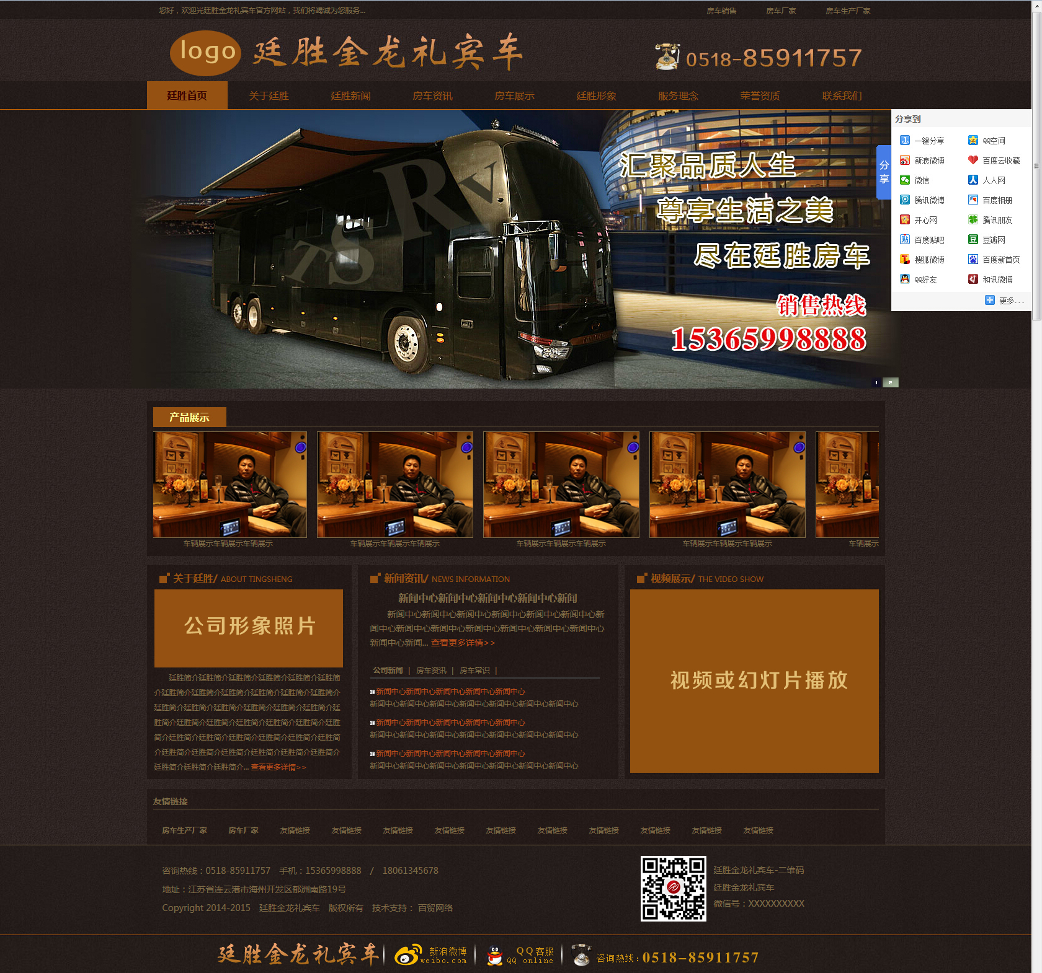Switch banner to slide 2 indicator
The height and width of the screenshot is (973, 1042).
[x=890, y=382]
